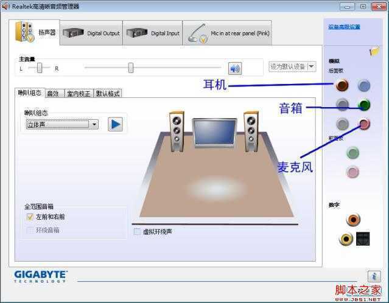Click the yellow folder connector settings icon
The image size is (389, 303).
[x=374, y=52]
